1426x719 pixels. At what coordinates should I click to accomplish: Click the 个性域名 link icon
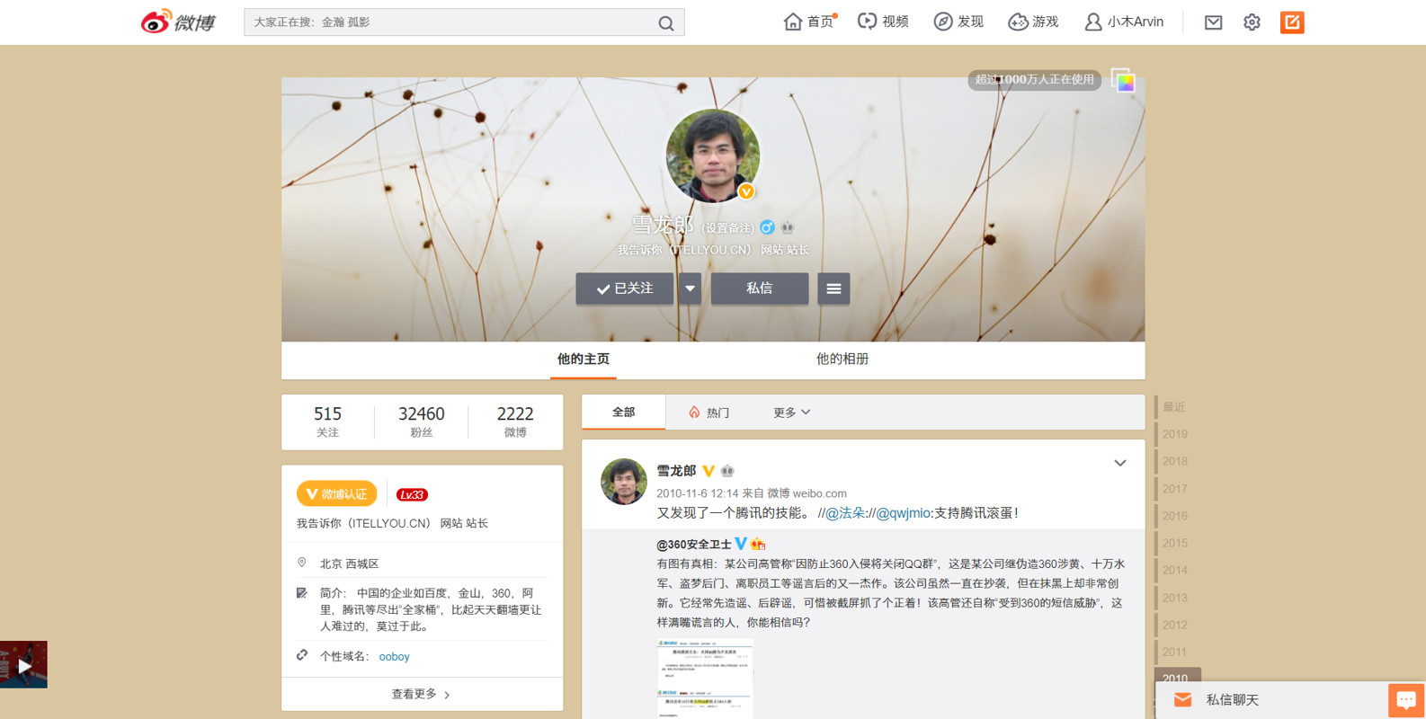click(x=302, y=655)
